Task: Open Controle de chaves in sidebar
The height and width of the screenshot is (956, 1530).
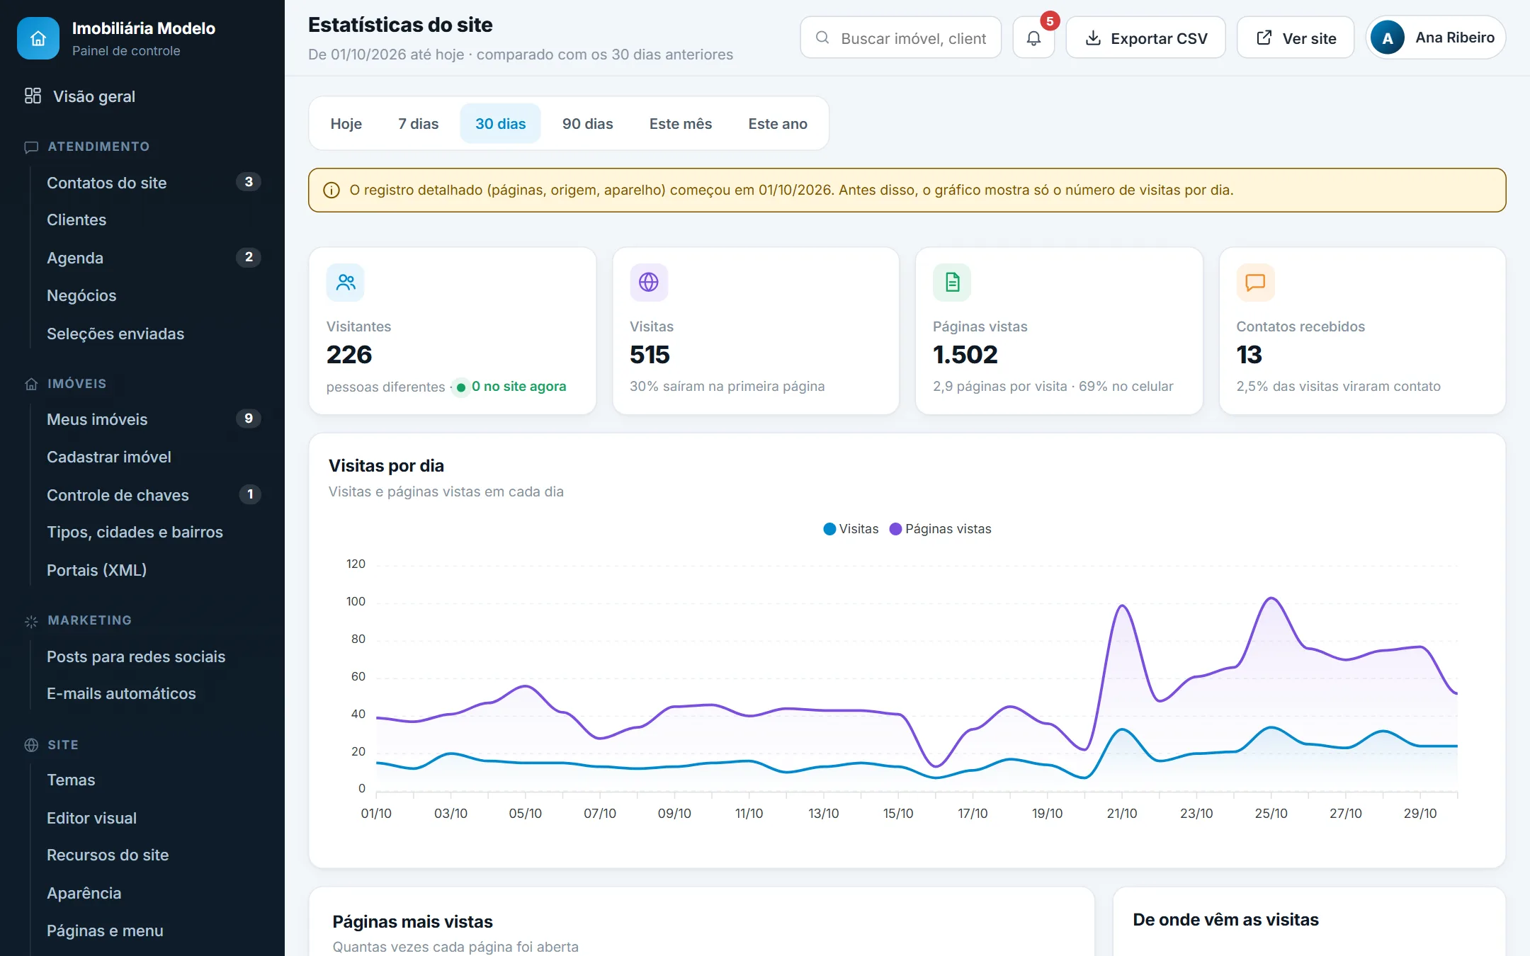Action: pos(154,495)
